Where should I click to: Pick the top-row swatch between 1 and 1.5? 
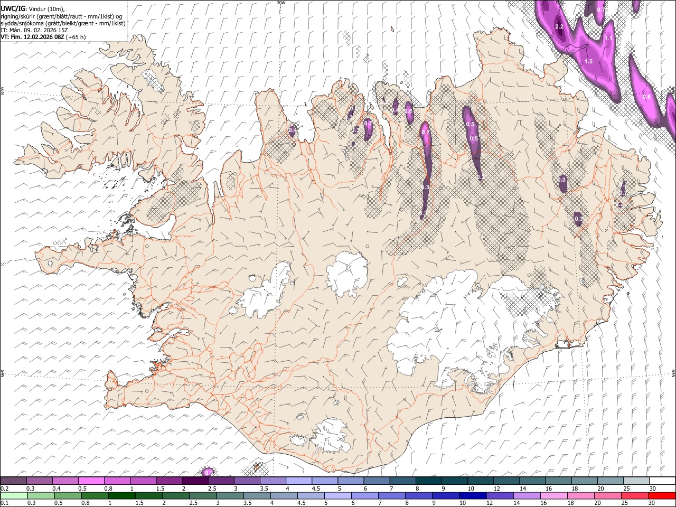(x=143, y=481)
